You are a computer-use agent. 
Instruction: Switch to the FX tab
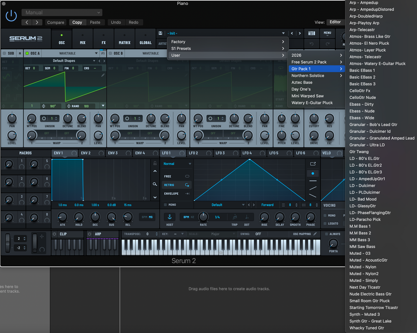click(x=104, y=39)
